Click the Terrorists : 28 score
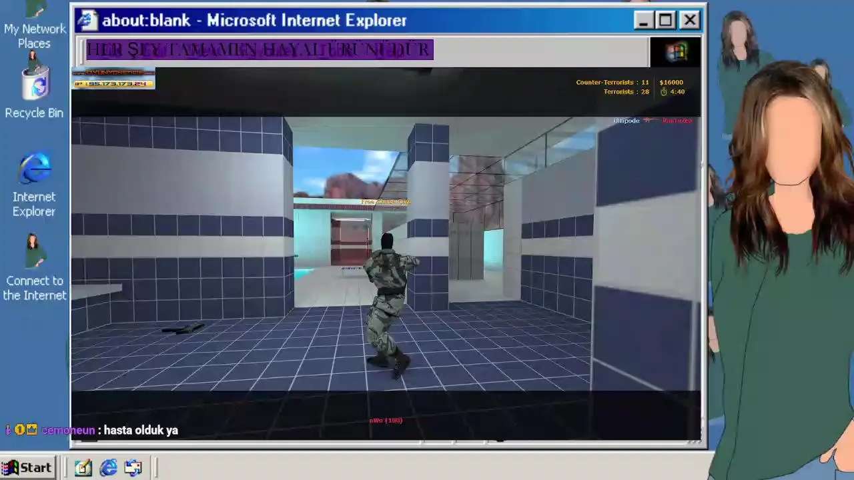Image resolution: width=854 pixels, height=480 pixels. (626, 92)
